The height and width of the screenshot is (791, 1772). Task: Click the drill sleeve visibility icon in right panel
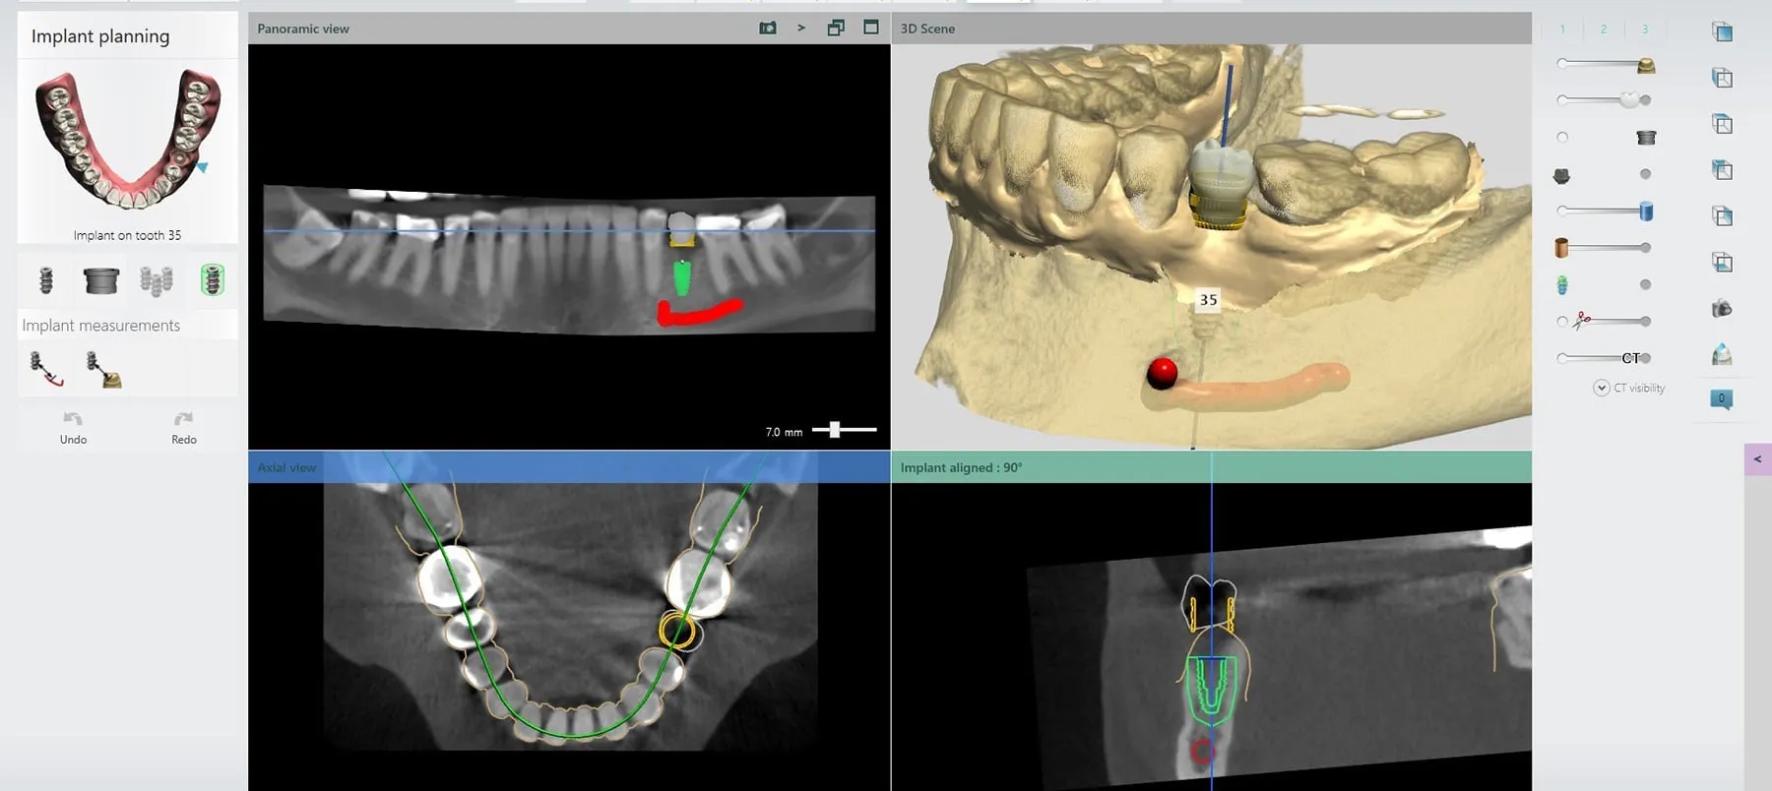1645,138
